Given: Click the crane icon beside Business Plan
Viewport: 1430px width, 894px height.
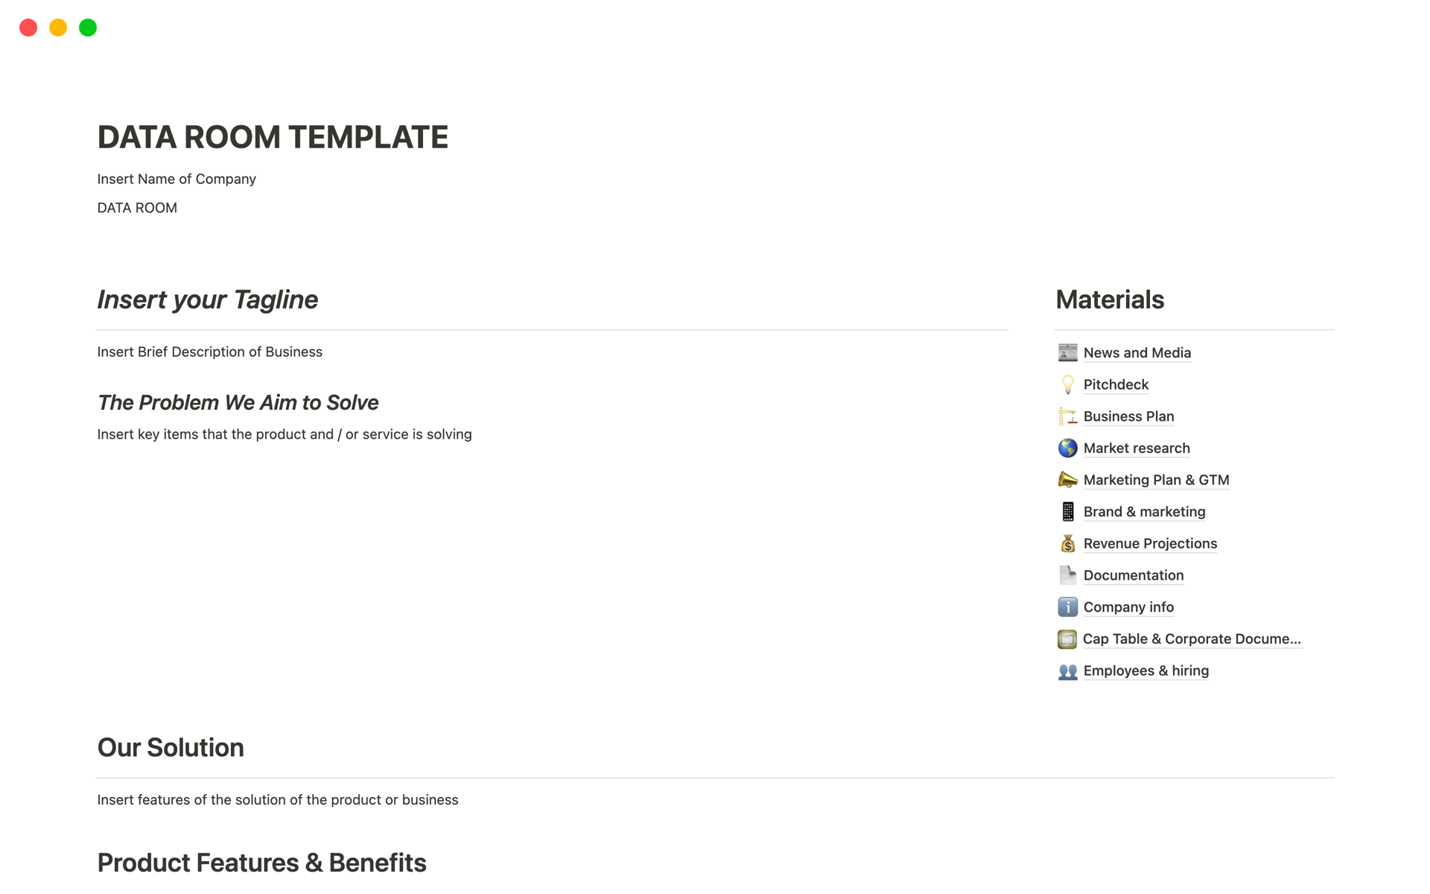Looking at the screenshot, I should (1067, 416).
